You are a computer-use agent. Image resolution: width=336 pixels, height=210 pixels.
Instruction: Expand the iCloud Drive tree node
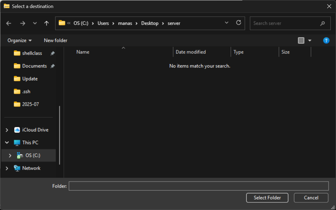pyautogui.click(x=7, y=130)
